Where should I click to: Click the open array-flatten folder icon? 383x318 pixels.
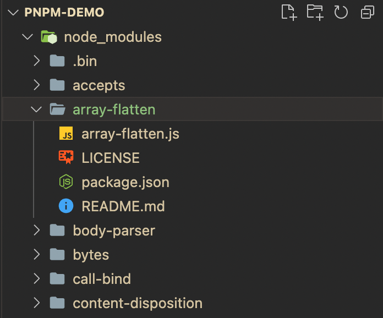pos(57,109)
